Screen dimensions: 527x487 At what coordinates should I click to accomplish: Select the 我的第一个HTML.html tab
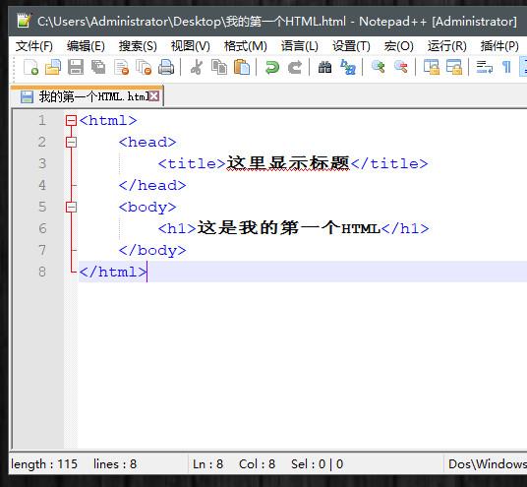(87, 96)
